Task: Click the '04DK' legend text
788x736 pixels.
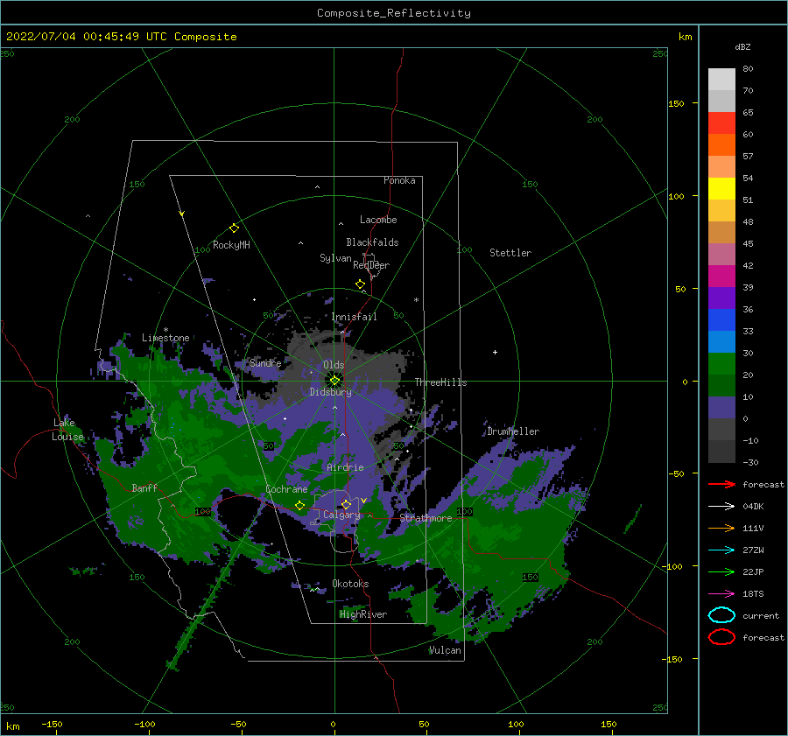Action: [x=753, y=507]
